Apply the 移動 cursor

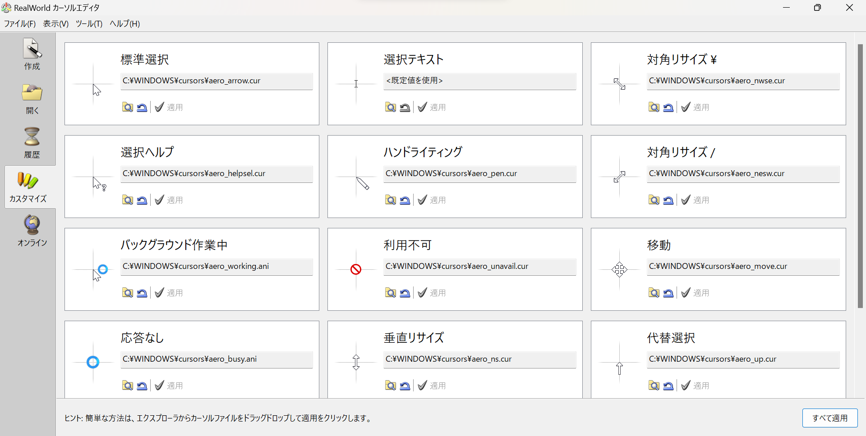point(696,293)
